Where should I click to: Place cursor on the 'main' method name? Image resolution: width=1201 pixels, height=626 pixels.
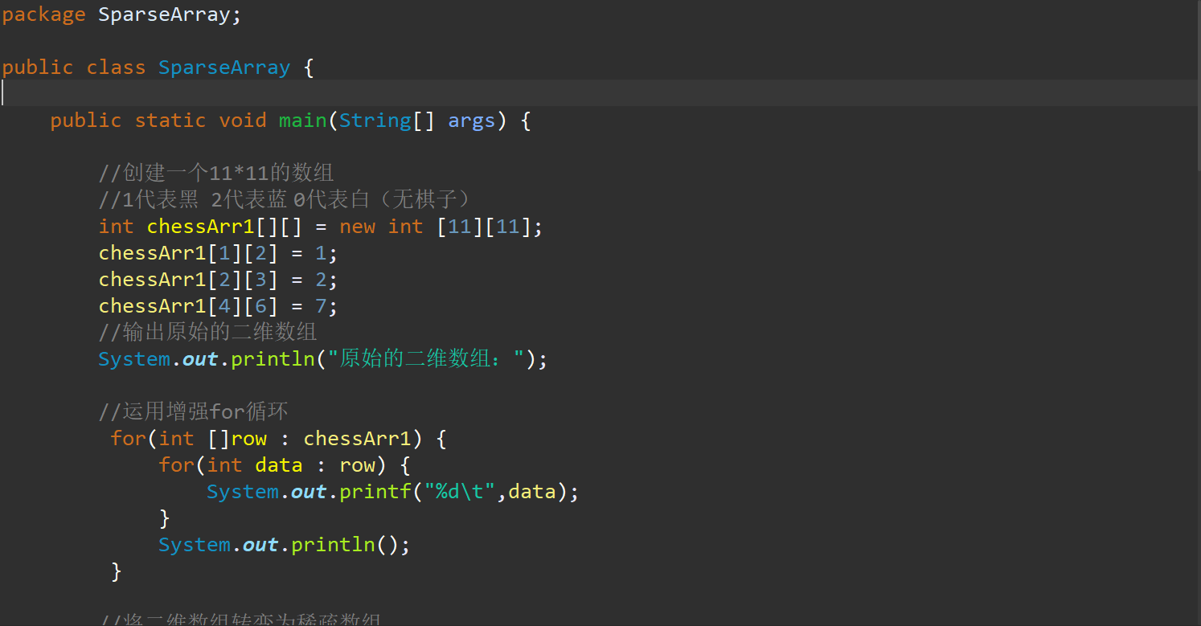(x=303, y=121)
